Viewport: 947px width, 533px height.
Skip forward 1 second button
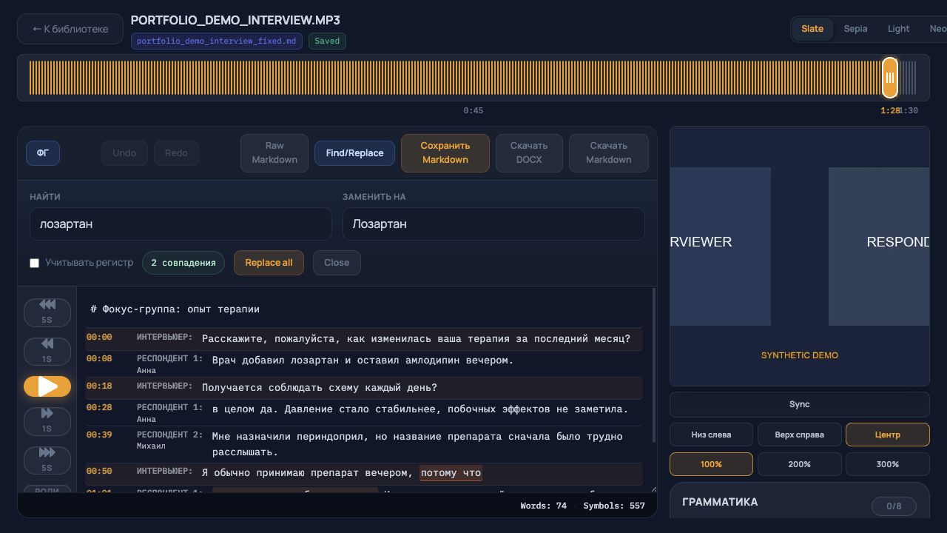47,420
